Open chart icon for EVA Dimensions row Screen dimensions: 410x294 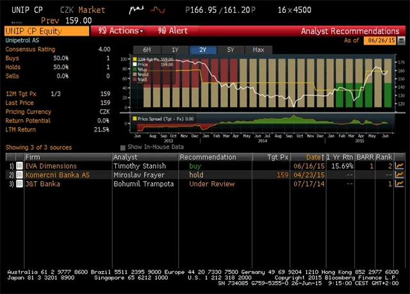(400, 166)
